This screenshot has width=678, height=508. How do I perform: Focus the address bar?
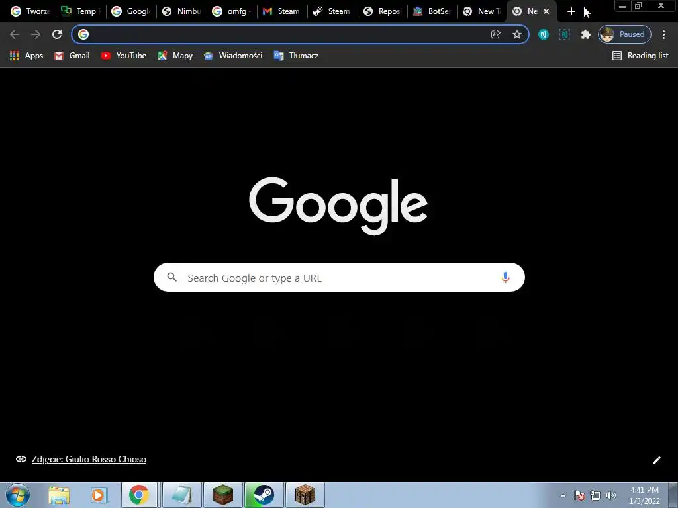(x=285, y=34)
